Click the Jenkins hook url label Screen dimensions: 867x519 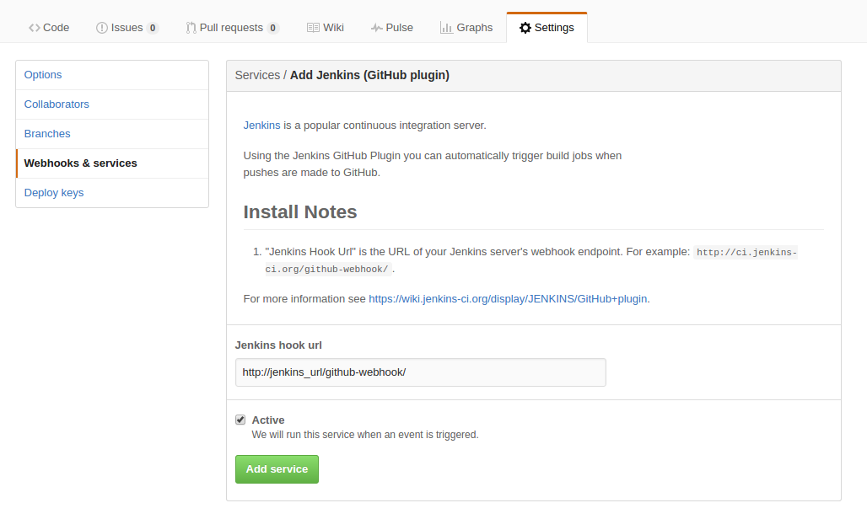(278, 345)
